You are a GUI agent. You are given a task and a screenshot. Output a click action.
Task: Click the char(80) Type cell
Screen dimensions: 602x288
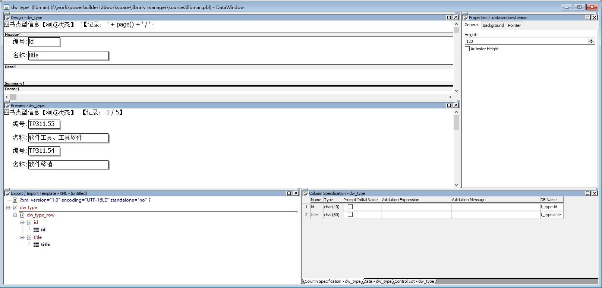pos(333,215)
